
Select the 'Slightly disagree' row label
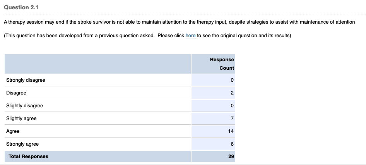pyautogui.click(x=24, y=106)
